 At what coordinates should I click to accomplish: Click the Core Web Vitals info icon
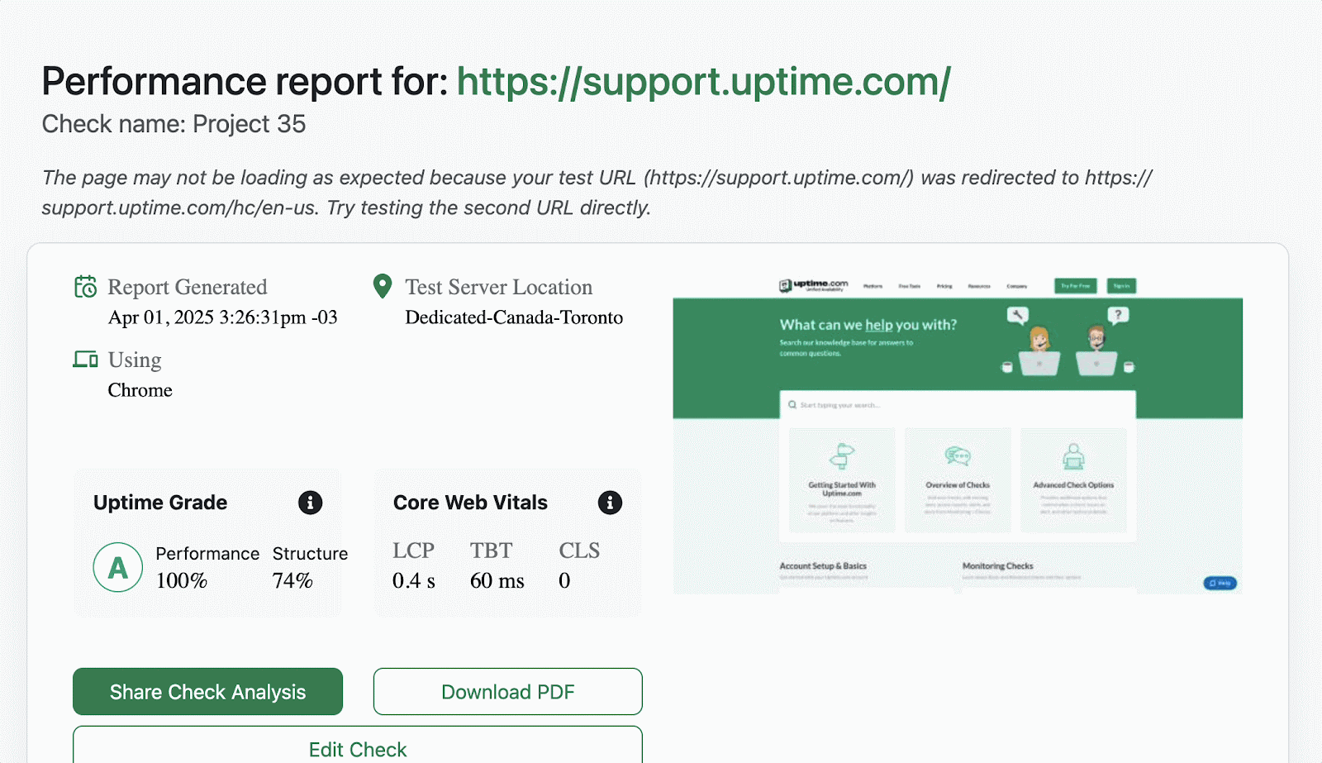610,503
